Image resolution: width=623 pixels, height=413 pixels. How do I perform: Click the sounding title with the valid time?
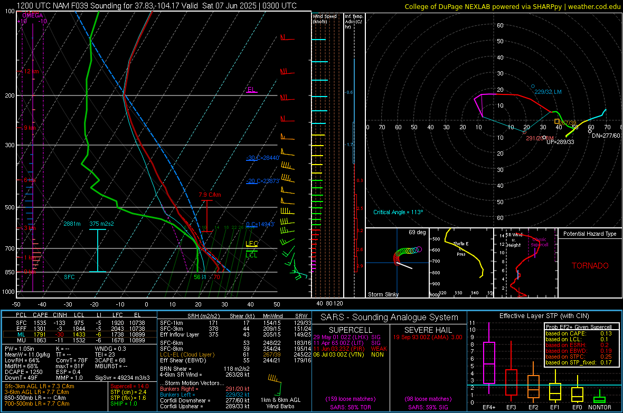click(x=157, y=6)
